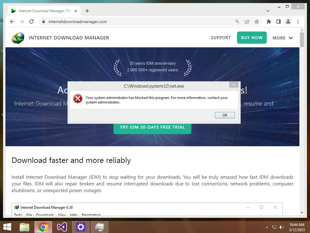Viewport: 310px width, 233px height.
Task: Reload the current web page
Action: (x=31, y=22)
